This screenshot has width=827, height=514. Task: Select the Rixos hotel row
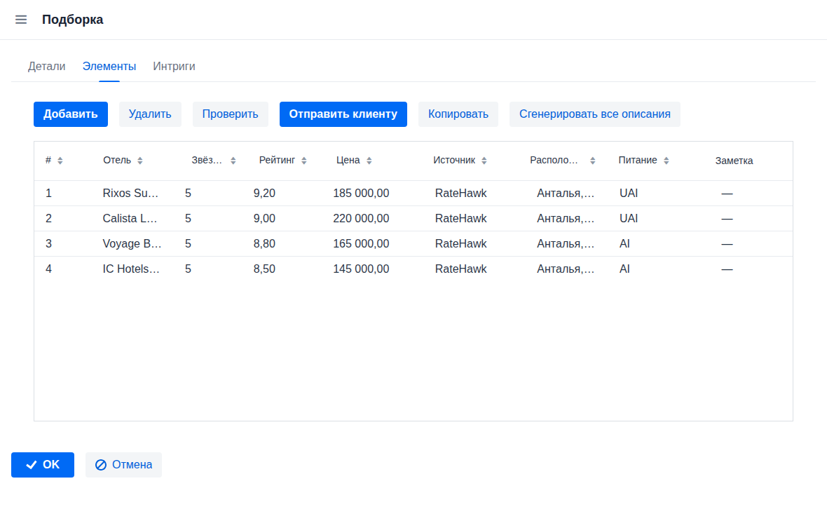point(132,194)
